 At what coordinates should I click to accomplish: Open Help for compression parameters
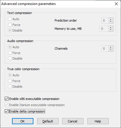point(98,121)
